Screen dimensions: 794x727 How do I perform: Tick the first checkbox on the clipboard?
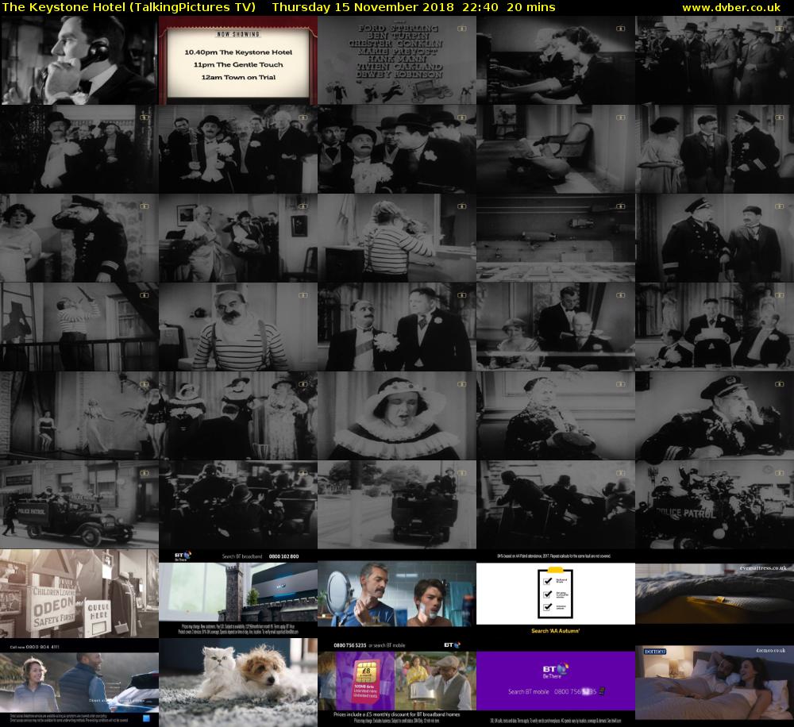(546, 581)
